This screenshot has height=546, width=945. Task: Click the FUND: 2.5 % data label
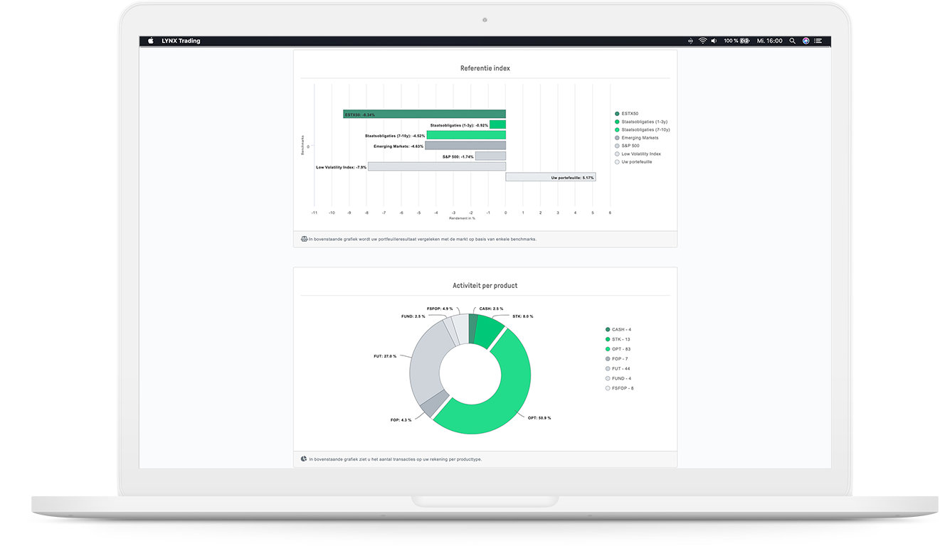tap(413, 316)
